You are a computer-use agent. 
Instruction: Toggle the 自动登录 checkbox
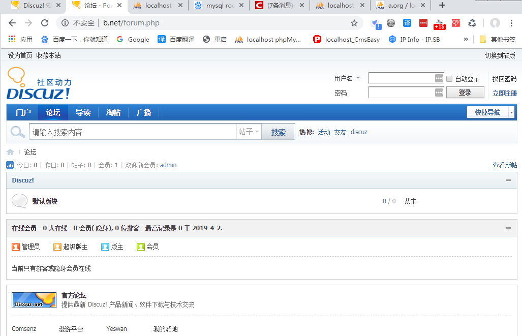449,79
